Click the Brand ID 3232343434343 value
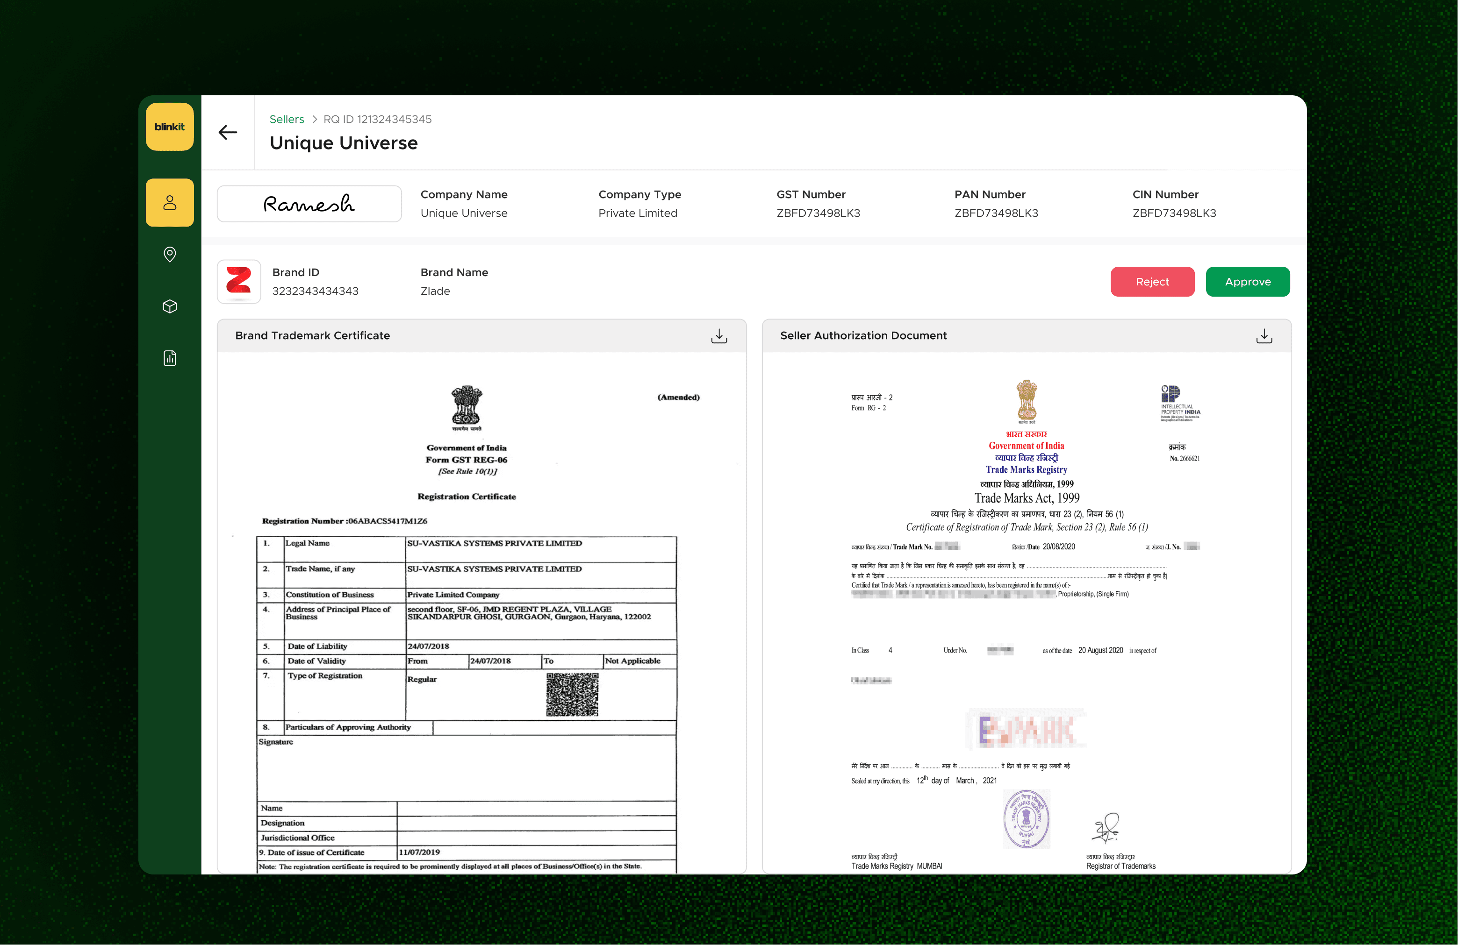1458x945 pixels. point(315,291)
